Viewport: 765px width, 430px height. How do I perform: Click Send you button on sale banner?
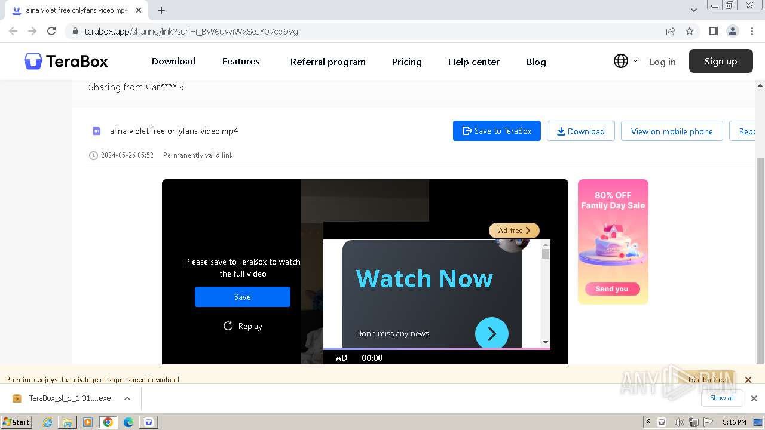612,289
